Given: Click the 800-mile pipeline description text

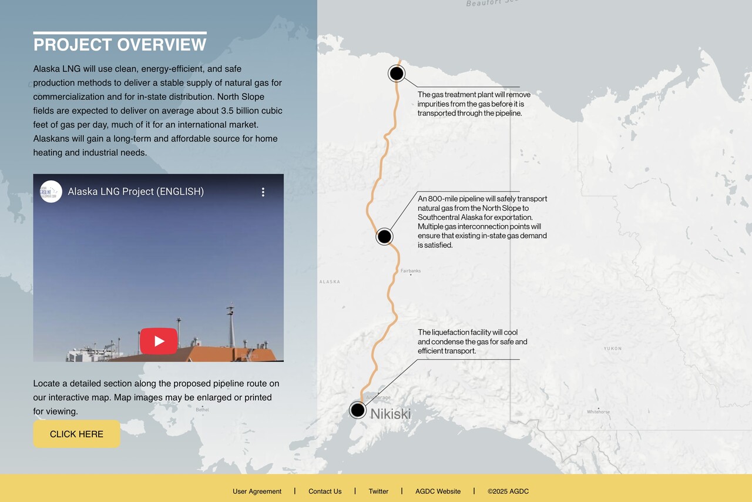Looking at the screenshot, I should click(482, 222).
